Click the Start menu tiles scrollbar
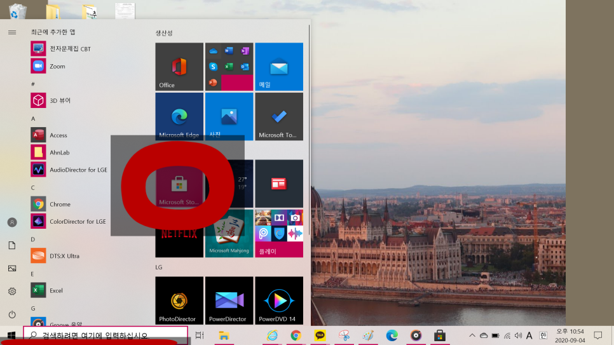614x345 pixels. 309,129
